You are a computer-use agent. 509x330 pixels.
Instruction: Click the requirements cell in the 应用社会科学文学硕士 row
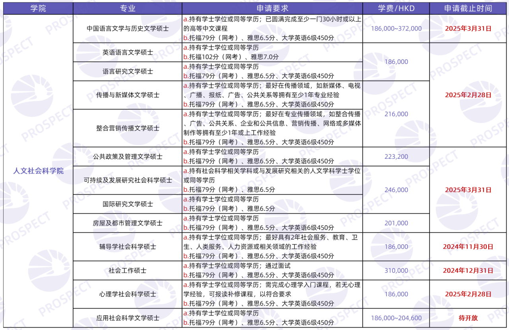coord(272,318)
